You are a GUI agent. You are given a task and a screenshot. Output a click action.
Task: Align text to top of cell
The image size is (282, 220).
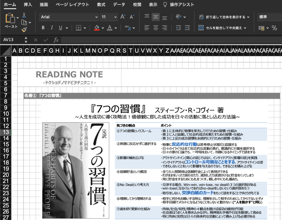(x=147, y=17)
